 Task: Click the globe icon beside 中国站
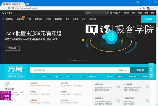pos(111,13)
